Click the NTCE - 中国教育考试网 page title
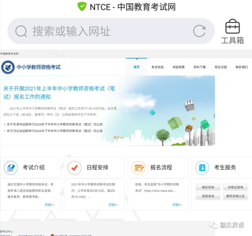252x236 pixels. click(x=133, y=7)
